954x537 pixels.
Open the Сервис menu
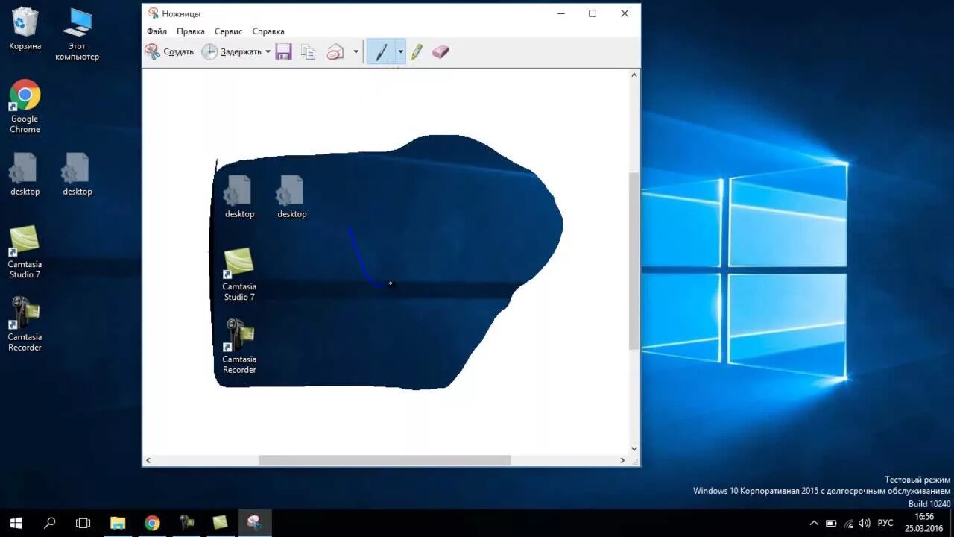(x=228, y=31)
